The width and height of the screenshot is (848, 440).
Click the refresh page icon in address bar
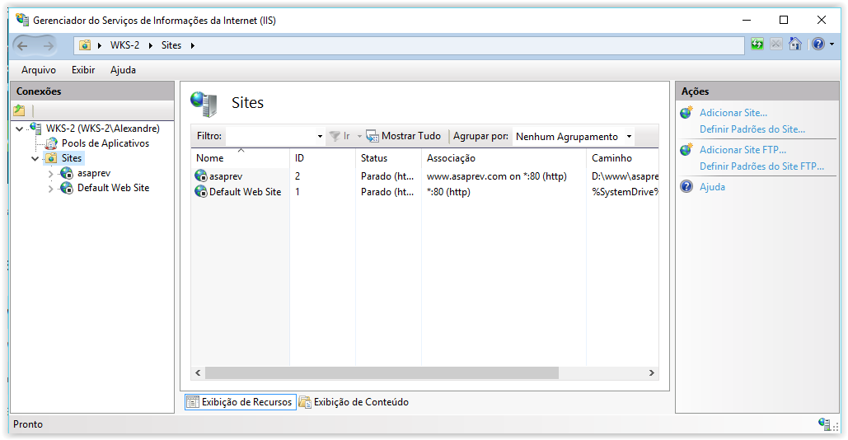(x=757, y=44)
